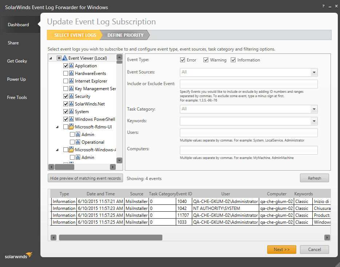Open the Get Geeky sidebar item
Screen dimensions: 340x267
point(17,61)
